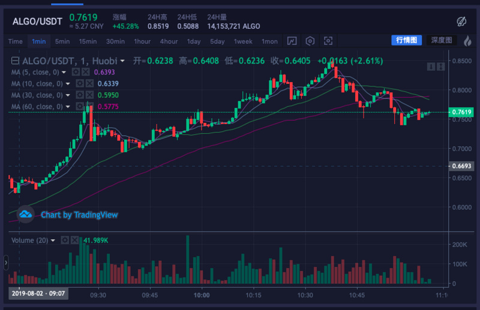The image size is (480, 310).
Task: Switch to 1mon interval
Action: tap(269, 41)
